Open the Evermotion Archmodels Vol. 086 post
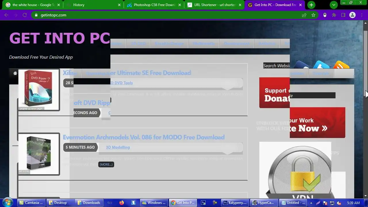The image size is (368, 207). click(143, 137)
